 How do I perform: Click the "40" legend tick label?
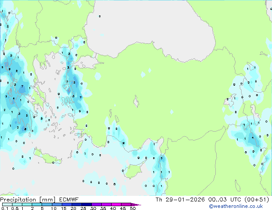pos(113,208)
